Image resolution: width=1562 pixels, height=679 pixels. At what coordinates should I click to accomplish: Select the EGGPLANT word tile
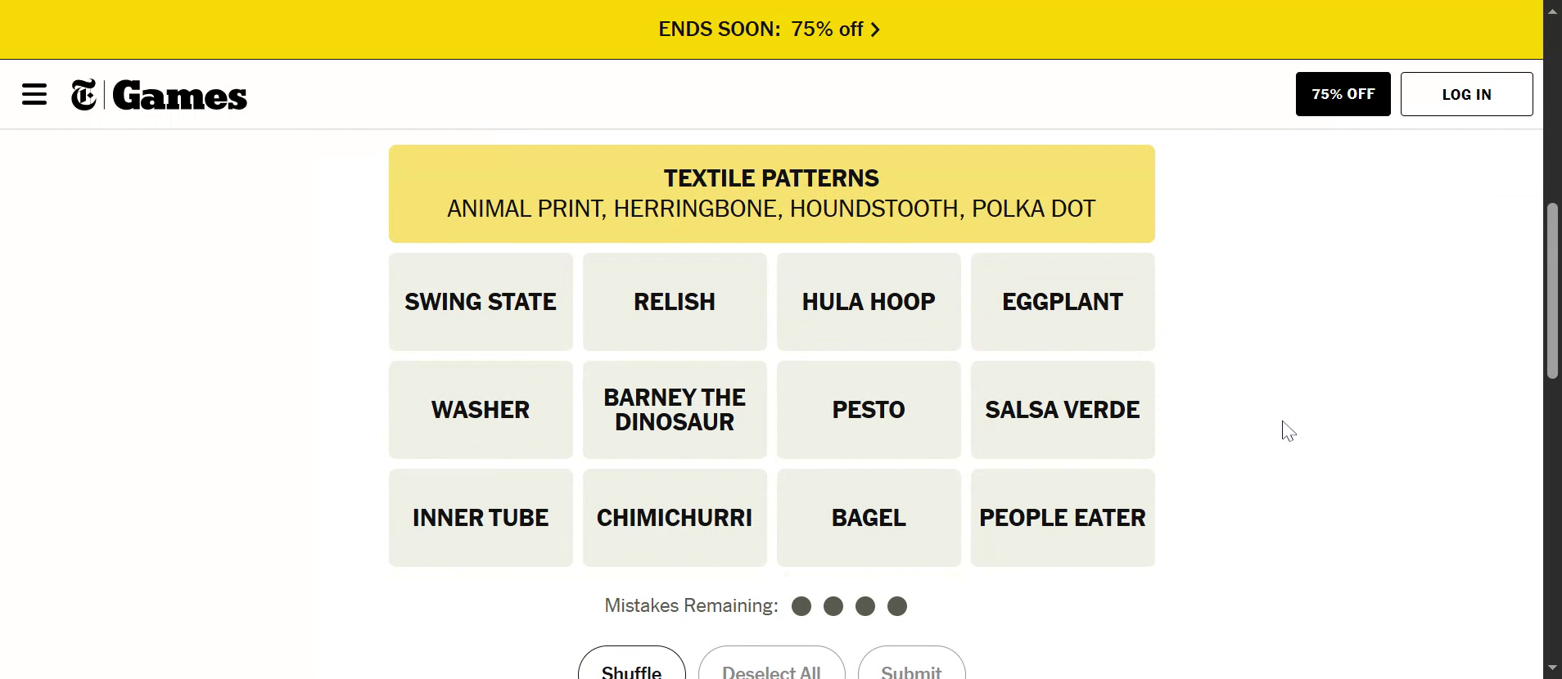pos(1063,302)
